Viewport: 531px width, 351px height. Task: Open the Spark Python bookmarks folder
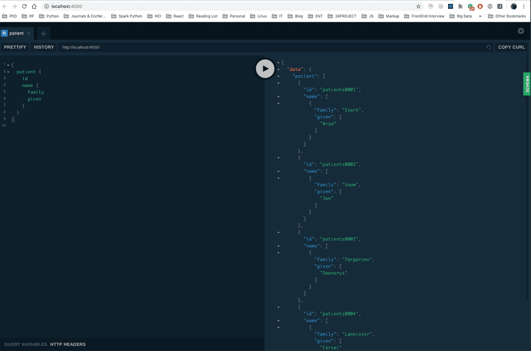tap(127, 16)
